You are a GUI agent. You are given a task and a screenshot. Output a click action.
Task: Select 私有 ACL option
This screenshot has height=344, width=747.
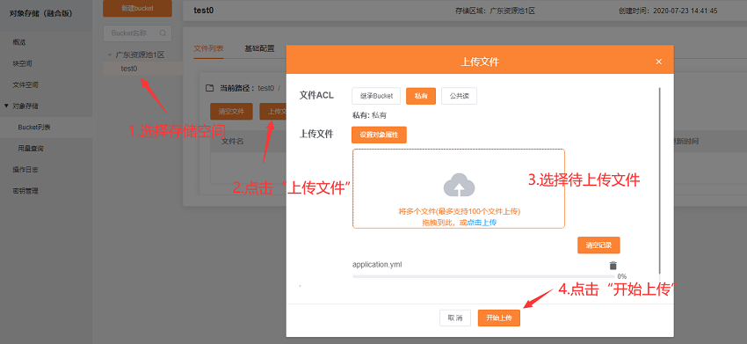[x=421, y=96]
